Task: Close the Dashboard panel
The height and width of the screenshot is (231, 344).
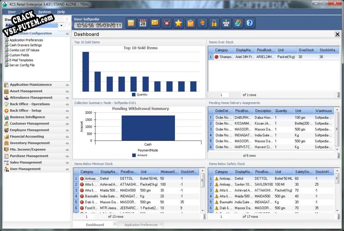Action: [x=337, y=34]
